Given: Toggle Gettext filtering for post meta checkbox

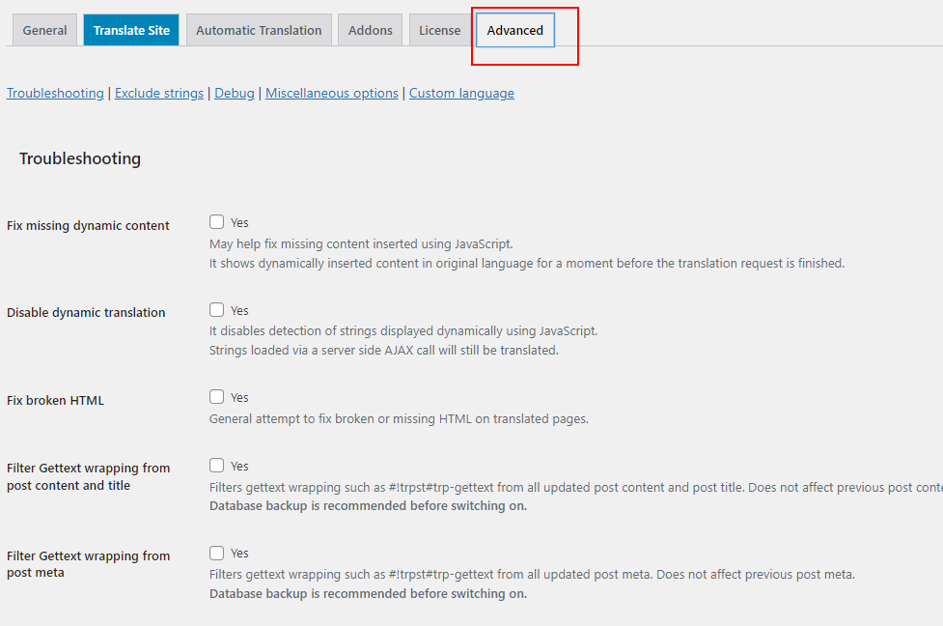Looking at the screenshot, I should (217, 553).
